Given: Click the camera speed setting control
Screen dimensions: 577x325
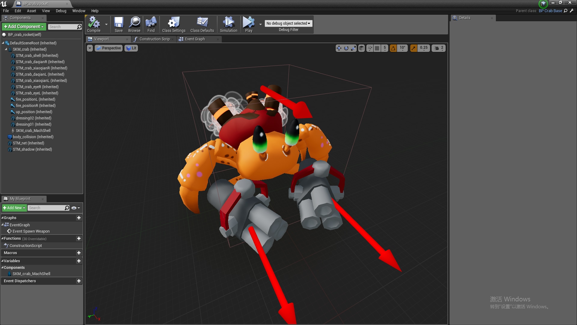Looking at the screenshot, I should click(x=438, y=48).
